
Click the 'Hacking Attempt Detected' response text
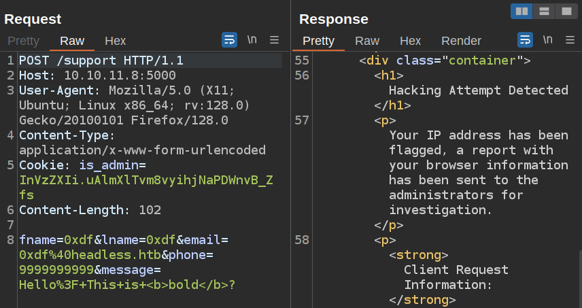[x=478, y=90]
